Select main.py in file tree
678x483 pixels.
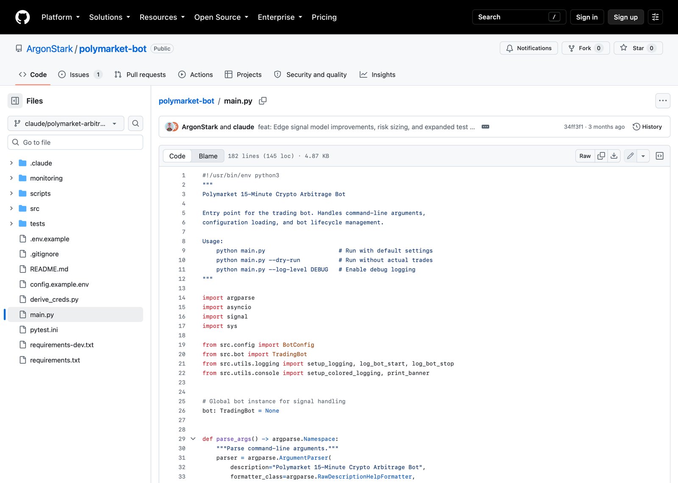[75, 315]
